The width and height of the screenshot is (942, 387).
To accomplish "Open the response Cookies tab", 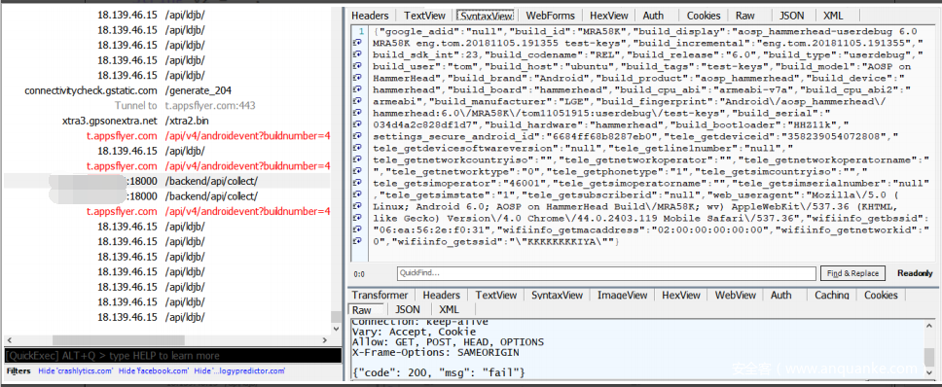I will [x=881, y=296].
